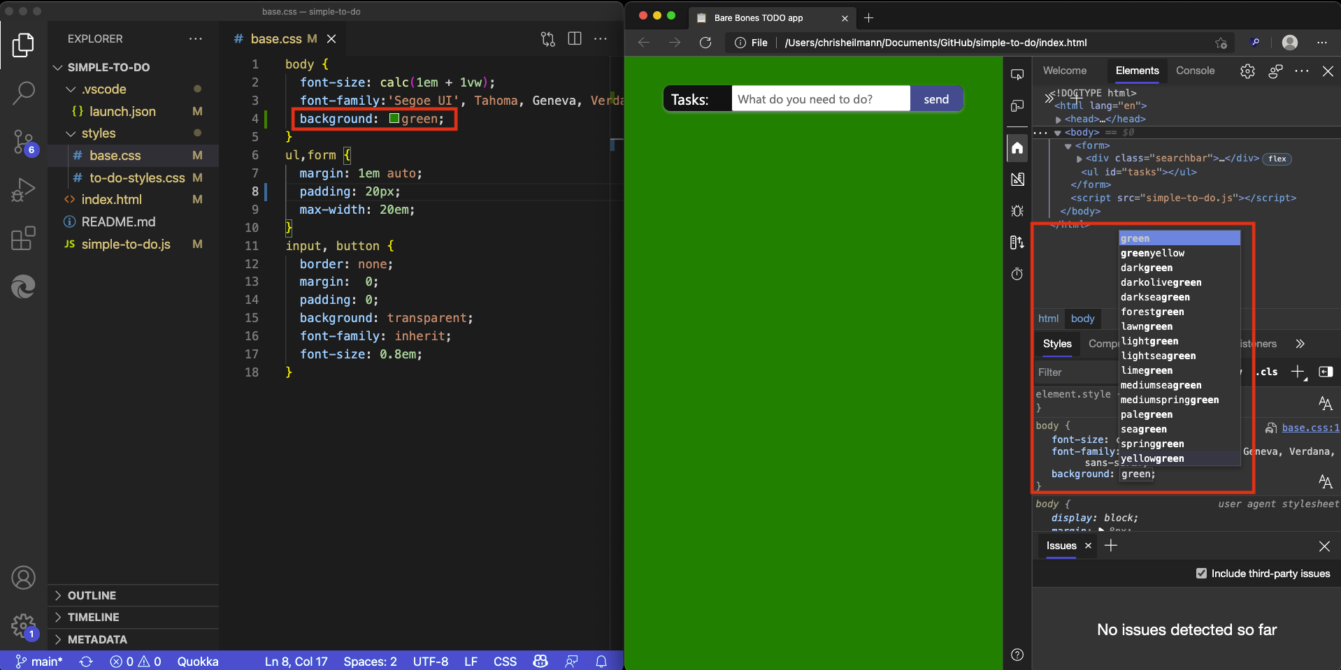Open the DevTools Welcome home icon

(1017, 147)
